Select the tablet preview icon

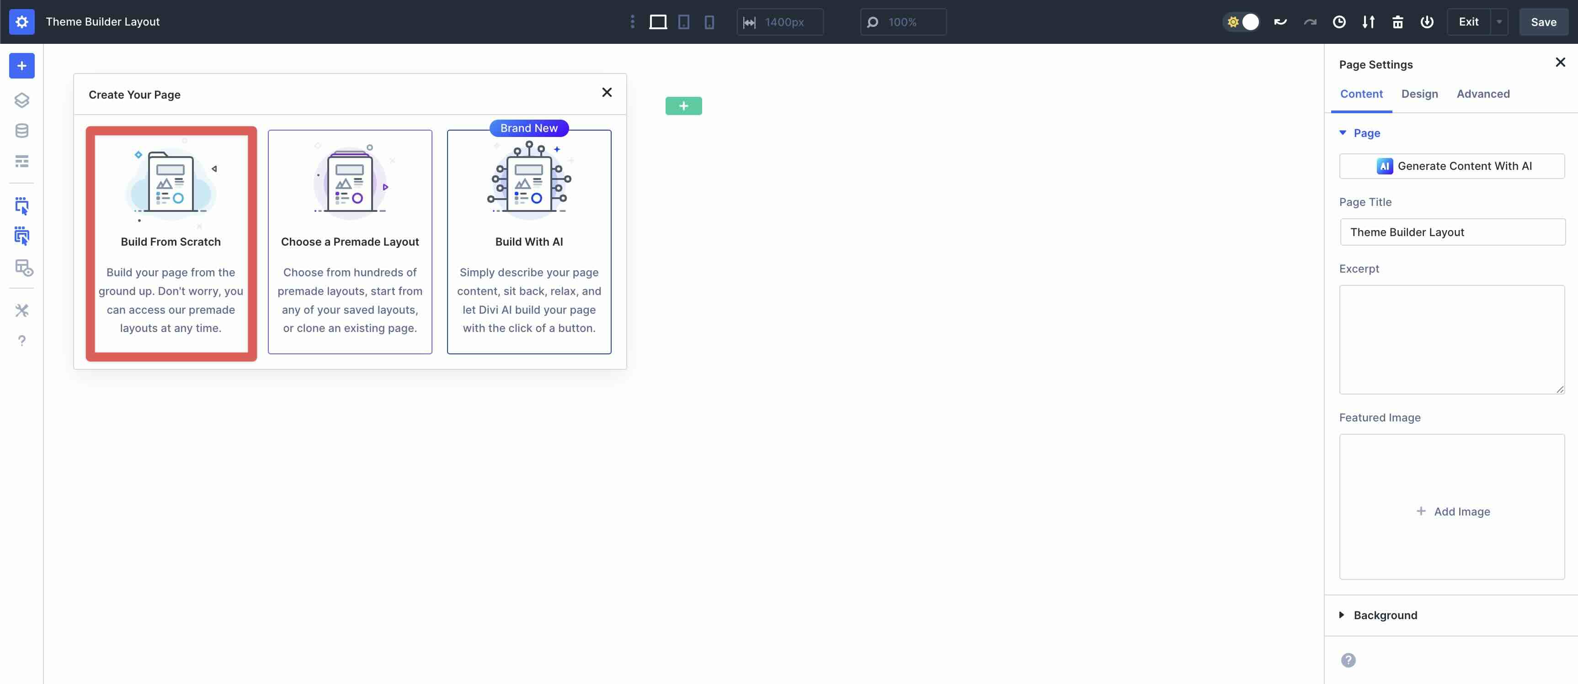click(x=684, y=21)
